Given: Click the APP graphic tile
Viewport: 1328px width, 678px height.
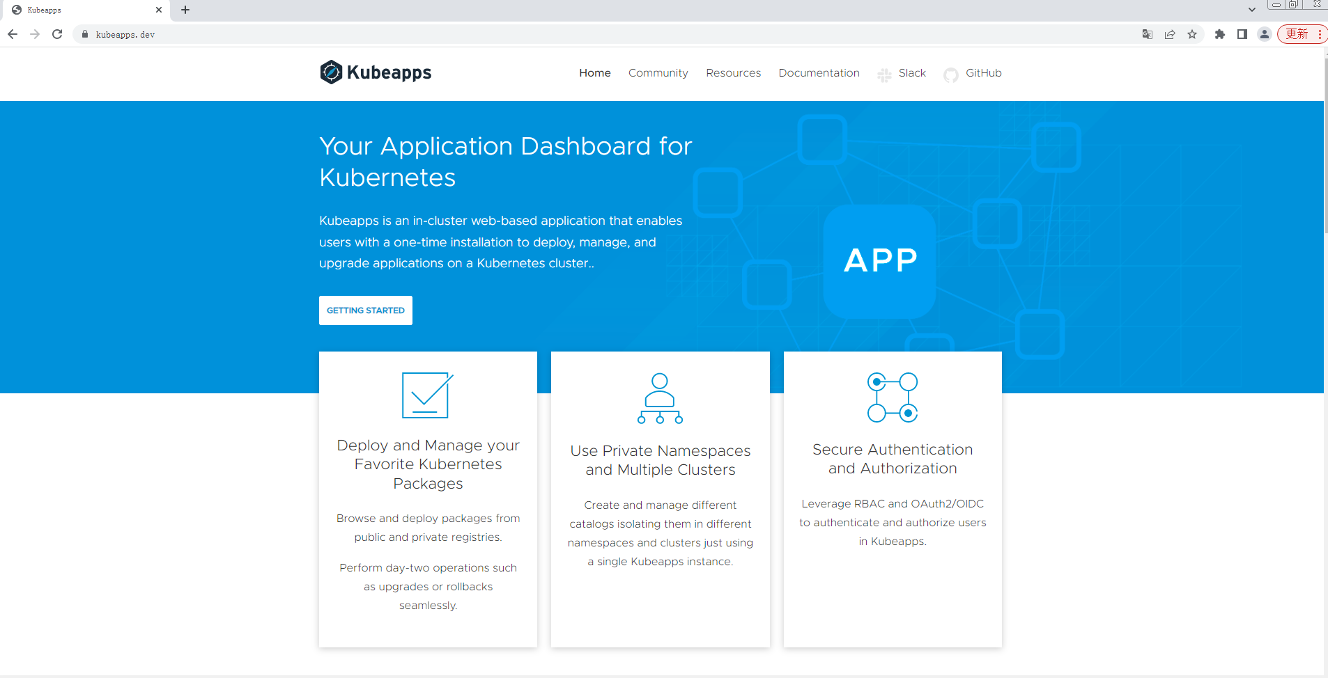Looking at the screenshot, I should point(880,261).
